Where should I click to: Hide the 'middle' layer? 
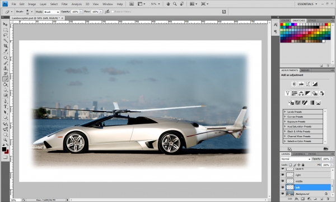[283, 181]
